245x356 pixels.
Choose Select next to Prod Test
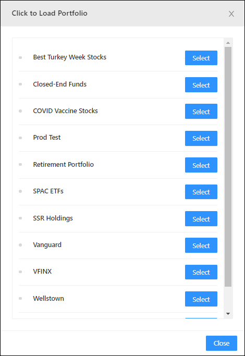pyautogui.click(x=201, y=138)
